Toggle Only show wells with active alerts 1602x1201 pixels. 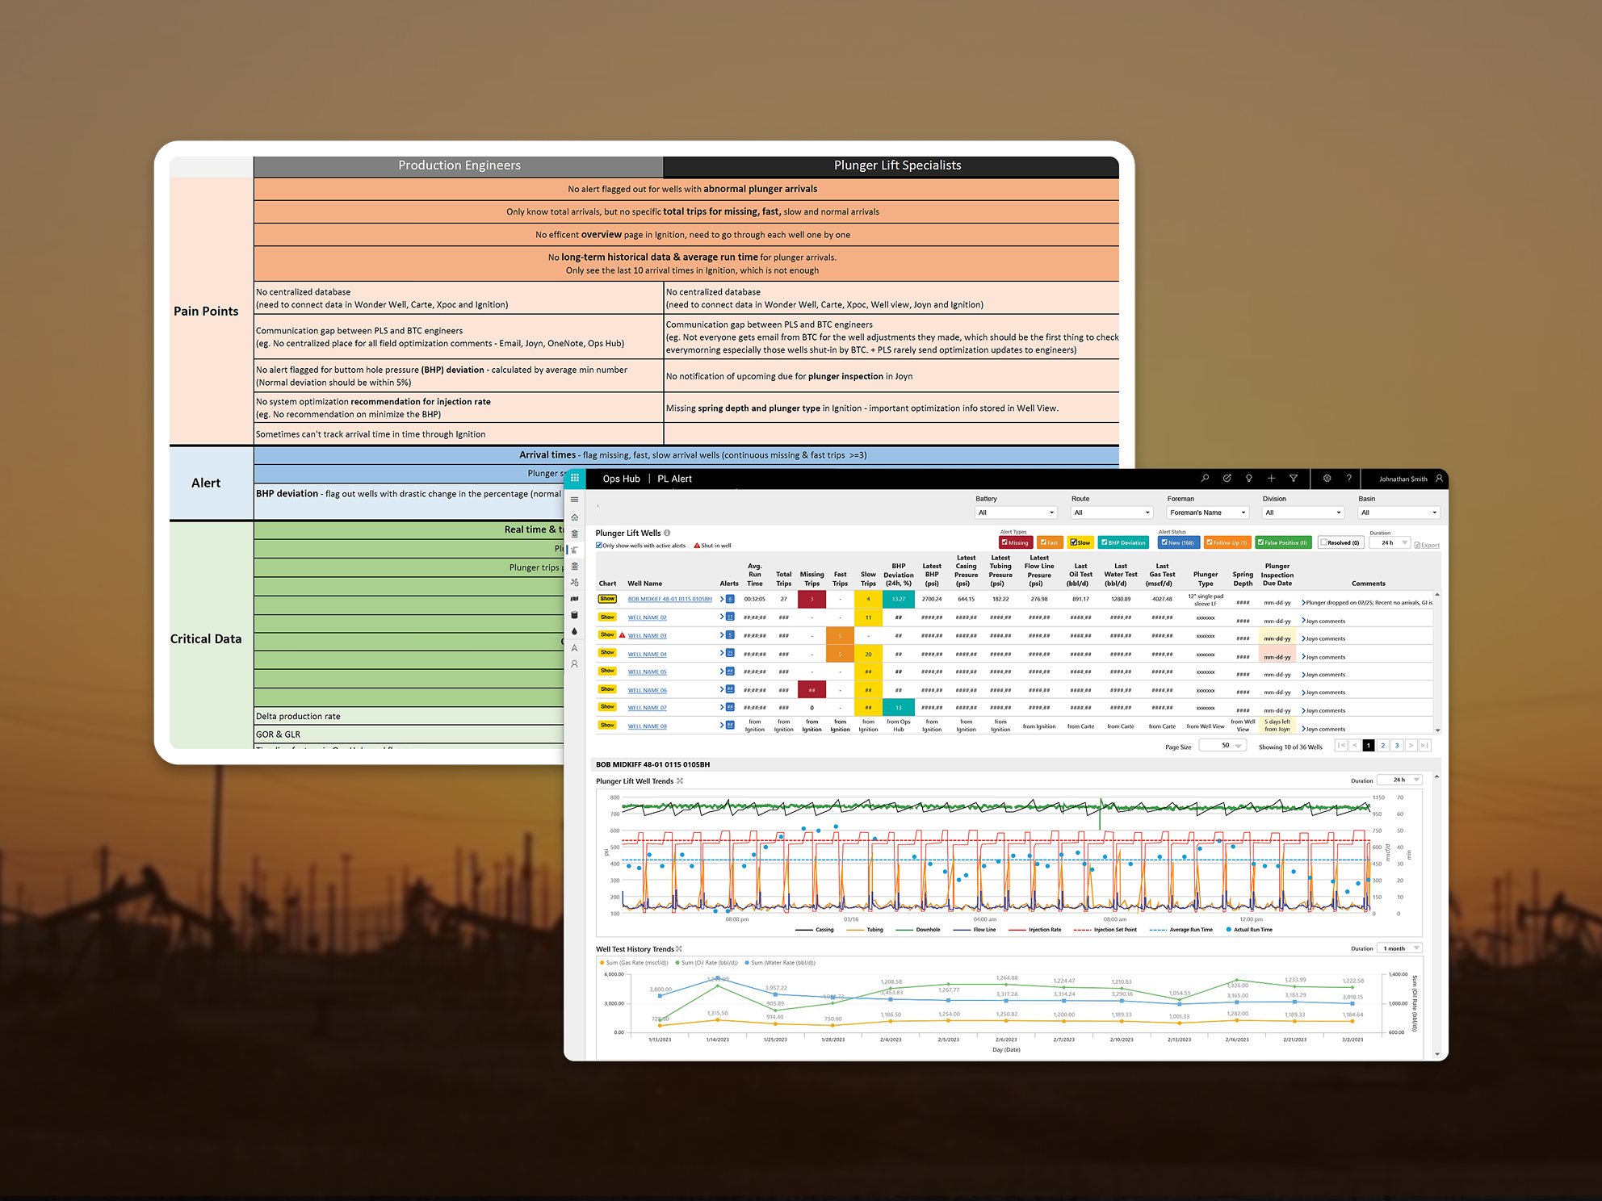coord(599,546)
